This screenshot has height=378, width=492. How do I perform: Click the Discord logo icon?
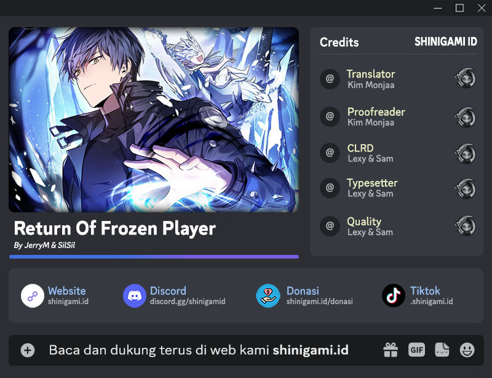135,296
